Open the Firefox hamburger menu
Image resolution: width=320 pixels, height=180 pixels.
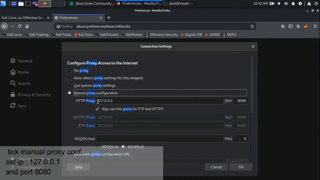click(x=315, y=26)
